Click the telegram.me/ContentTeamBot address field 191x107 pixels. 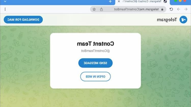[x=136, y=9]
